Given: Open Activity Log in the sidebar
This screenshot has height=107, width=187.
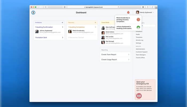Looking at the screenshot, I should point(139,40).
